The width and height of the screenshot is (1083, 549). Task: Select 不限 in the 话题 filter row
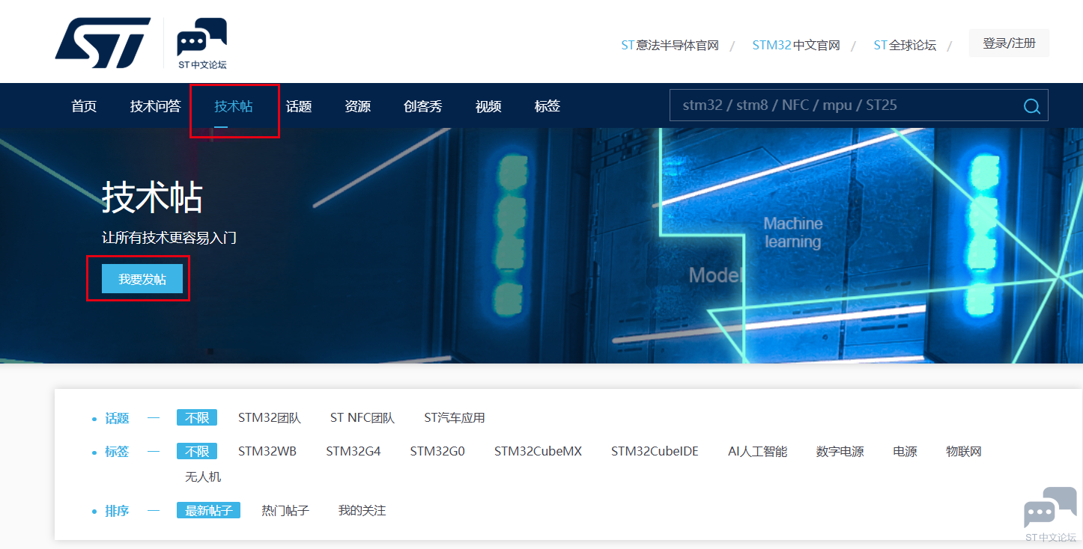pos(197,417)
